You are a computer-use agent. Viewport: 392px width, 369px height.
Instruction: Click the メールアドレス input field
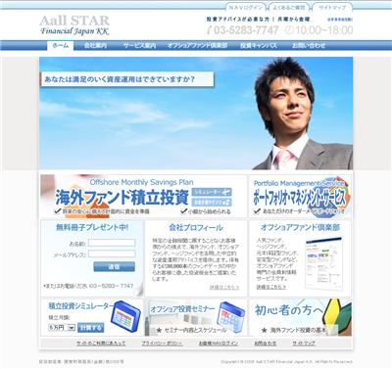(x=112, y=254)
